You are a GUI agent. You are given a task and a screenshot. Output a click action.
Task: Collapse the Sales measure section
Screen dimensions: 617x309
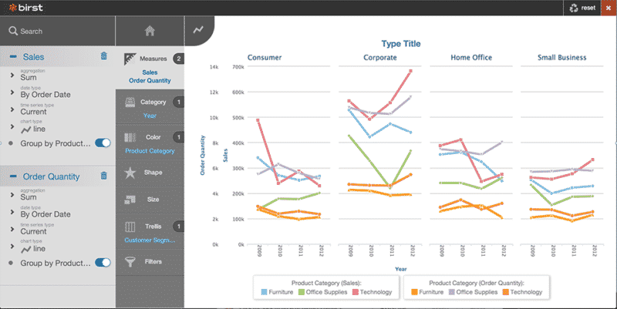tap(14, 57)
